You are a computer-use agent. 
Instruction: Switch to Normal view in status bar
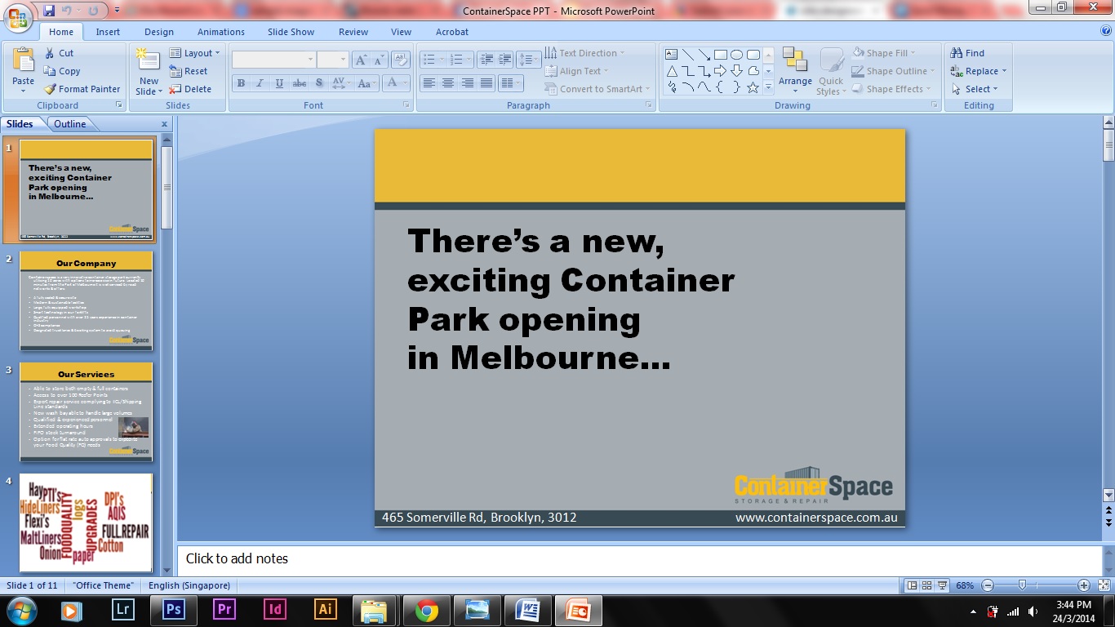tap(912, 585)
